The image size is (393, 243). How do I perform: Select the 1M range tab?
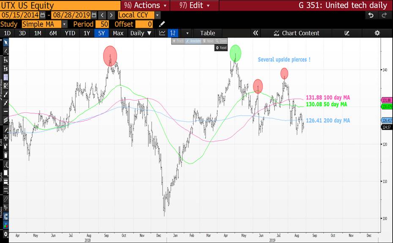click(x=38, y=33)
